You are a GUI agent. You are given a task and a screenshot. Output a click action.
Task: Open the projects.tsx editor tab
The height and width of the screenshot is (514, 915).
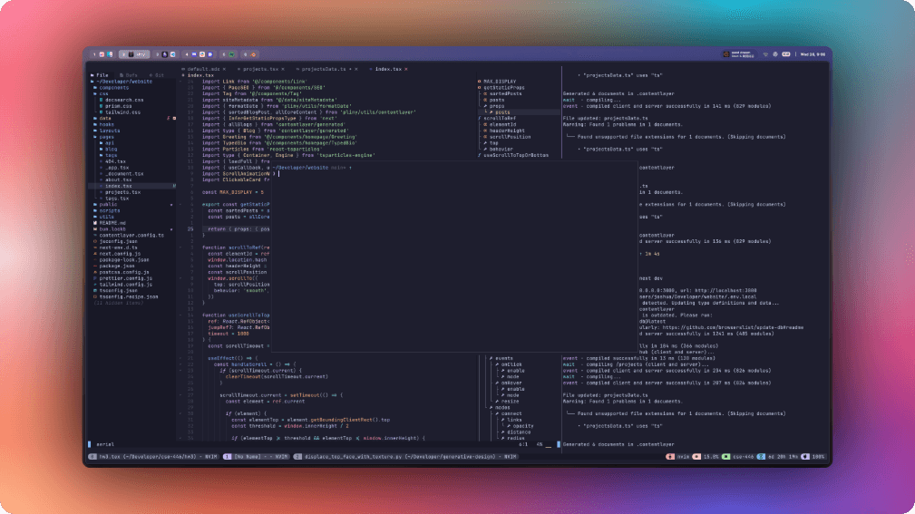pos(260,69)
